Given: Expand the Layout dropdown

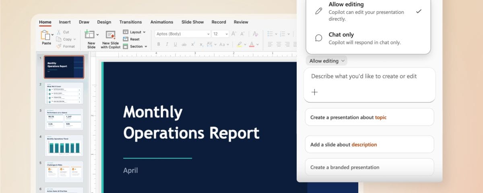Looking at the screenshot, I should tap(134, 32).
